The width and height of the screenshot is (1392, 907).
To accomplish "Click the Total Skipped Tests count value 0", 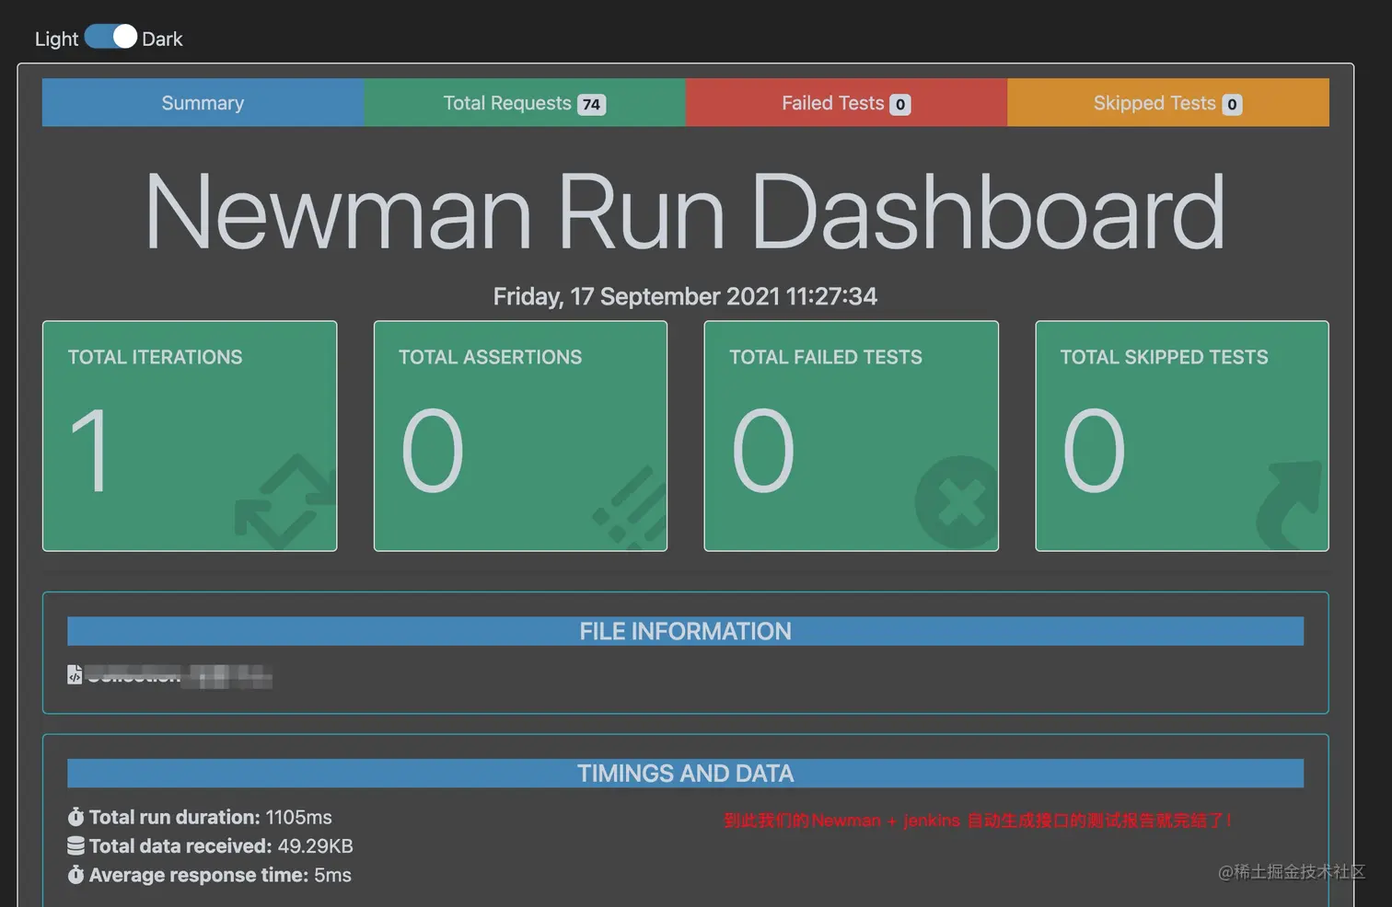I will point(1094,451).
